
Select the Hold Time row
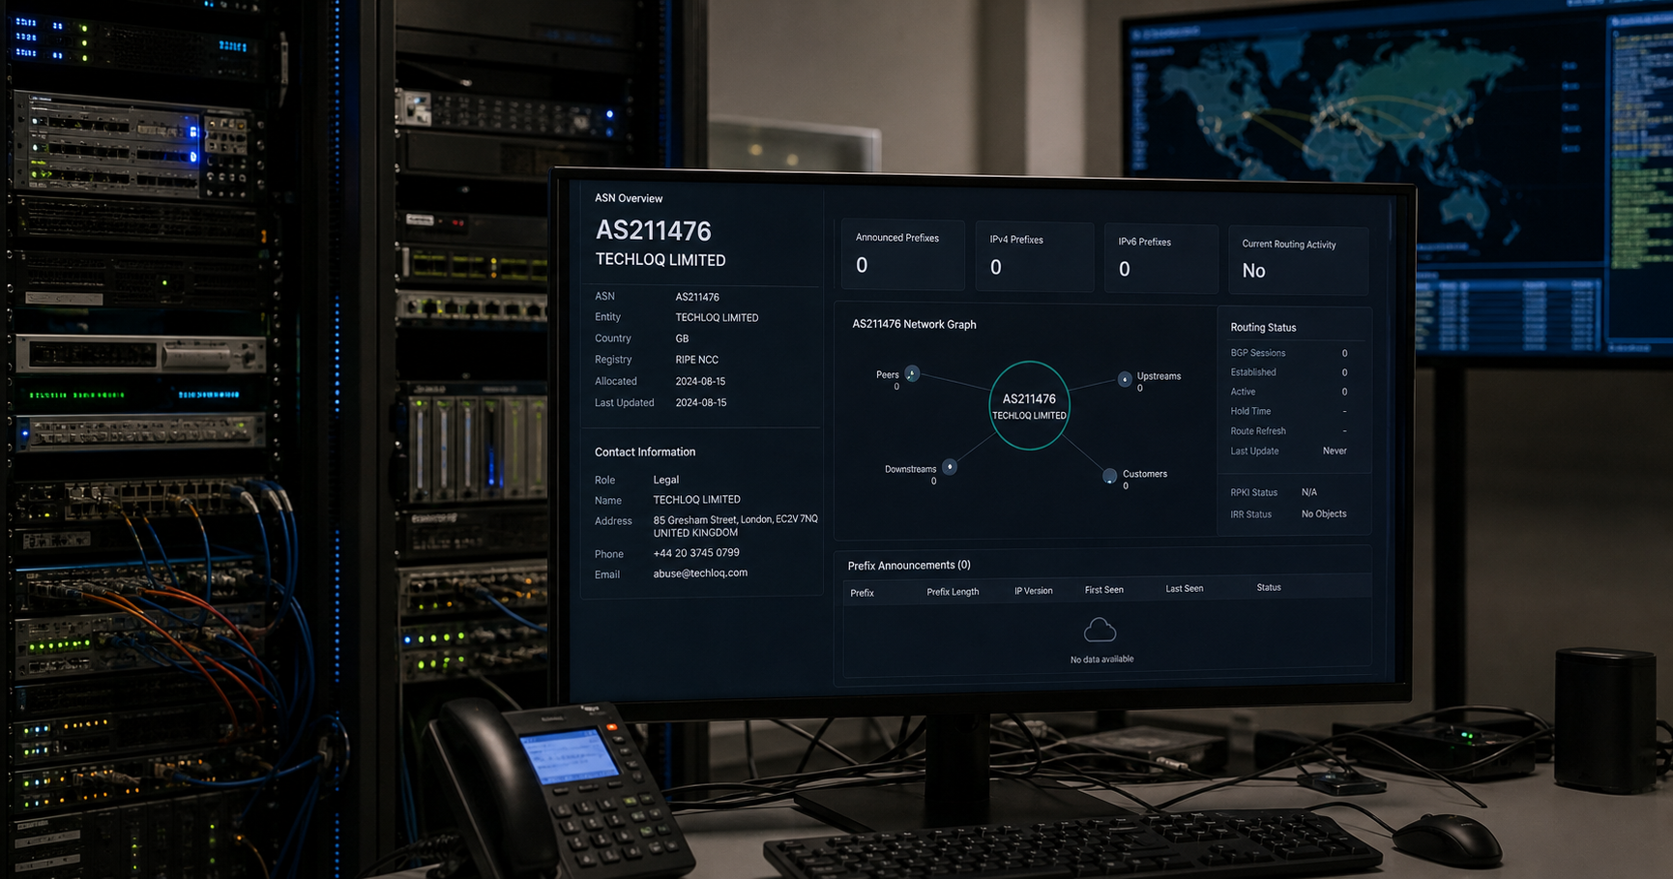pyautogui.click(x=1289, y=411)
